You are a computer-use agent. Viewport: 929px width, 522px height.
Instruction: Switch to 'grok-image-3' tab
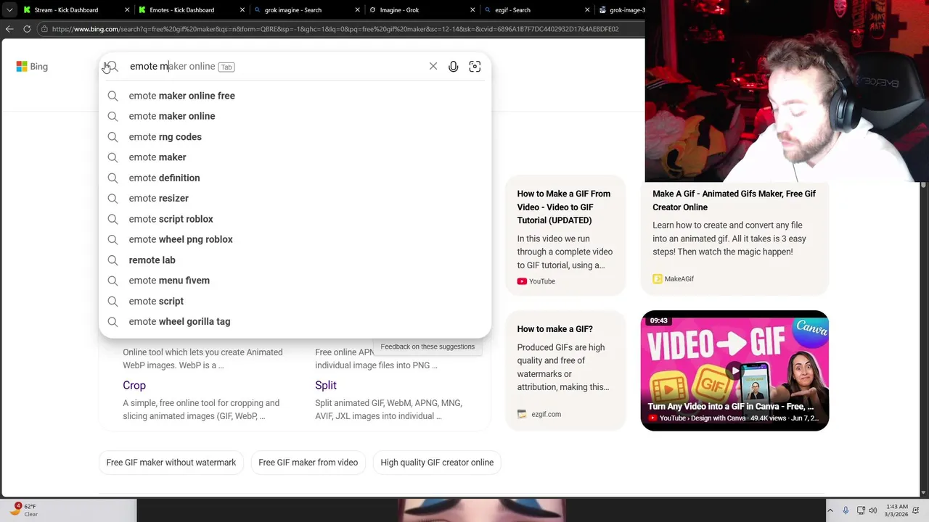(x=621, y=10)
